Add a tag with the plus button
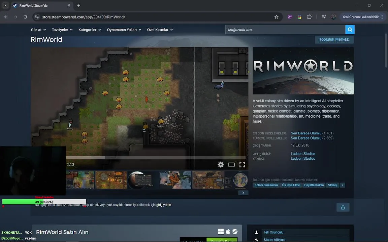Screen dimensions: 388x242 click(x=343, y=185)
